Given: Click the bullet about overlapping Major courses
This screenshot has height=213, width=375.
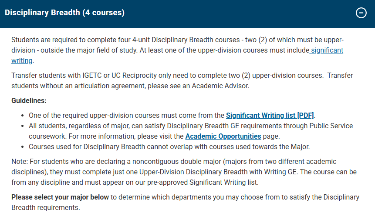Looking at the screenshot, I should tap(169, 146).
